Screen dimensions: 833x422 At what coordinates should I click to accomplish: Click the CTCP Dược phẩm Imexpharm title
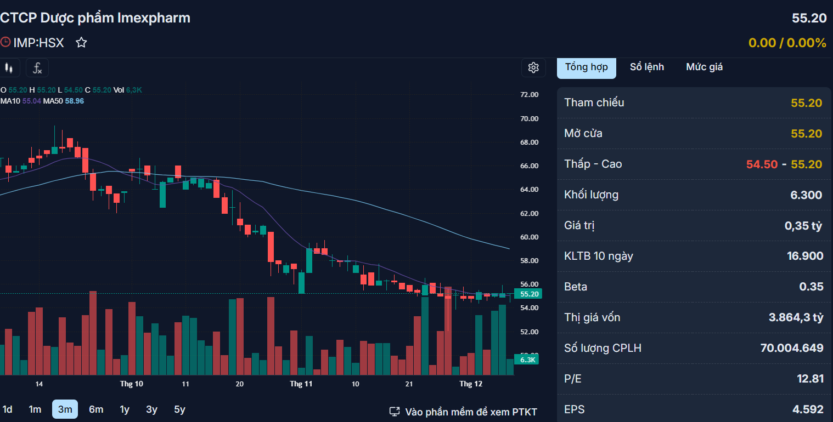tap(95, 18)
